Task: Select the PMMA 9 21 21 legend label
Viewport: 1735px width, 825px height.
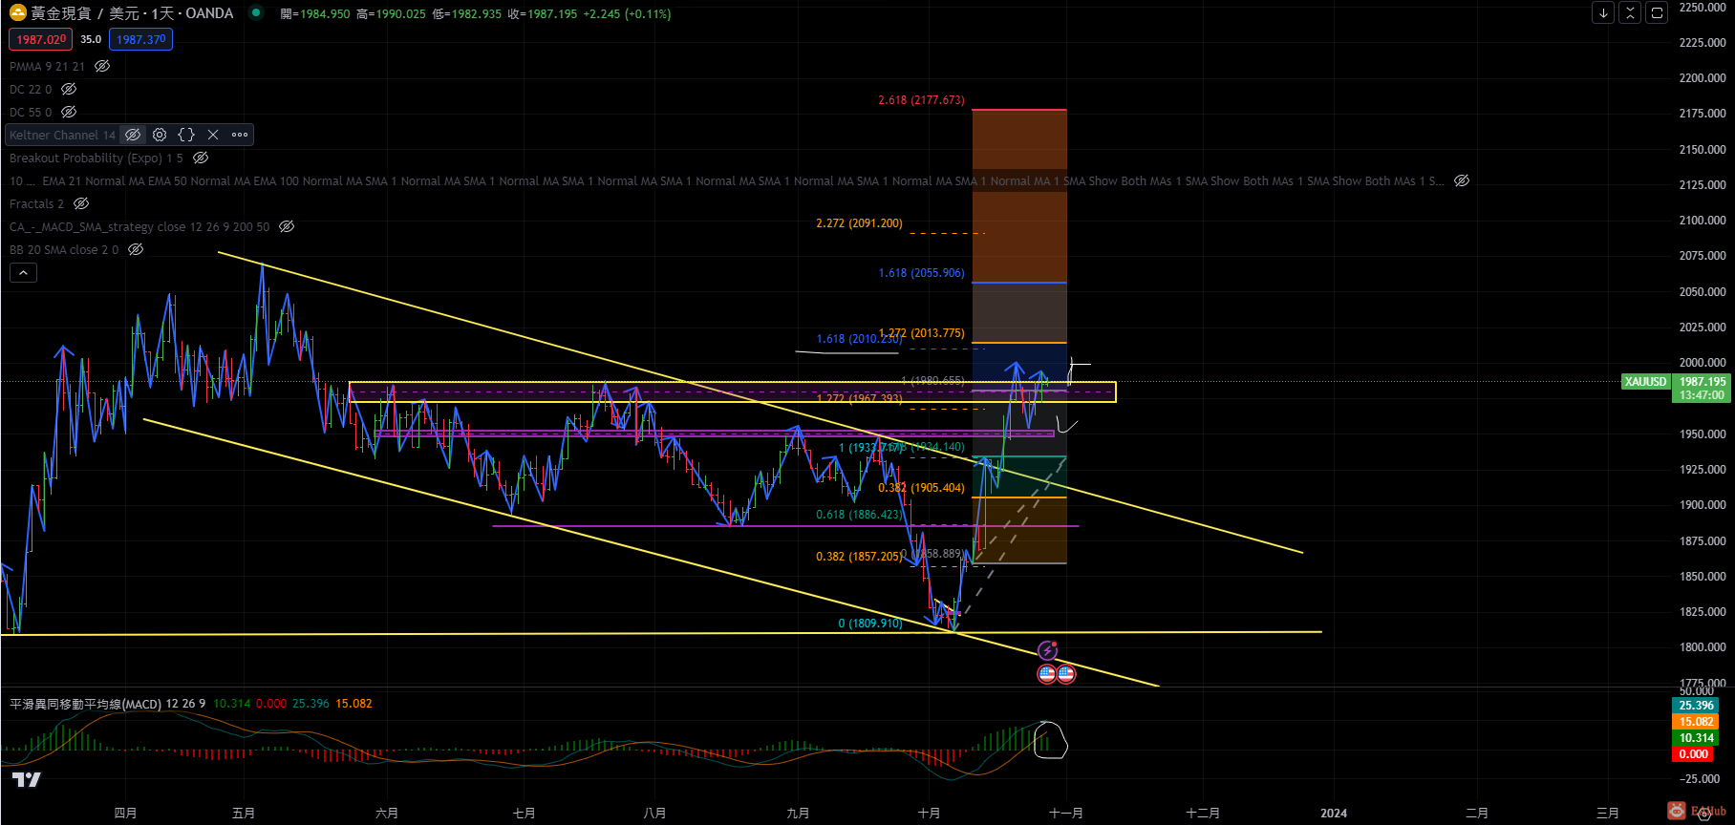Action: click(x=47, y=66)
